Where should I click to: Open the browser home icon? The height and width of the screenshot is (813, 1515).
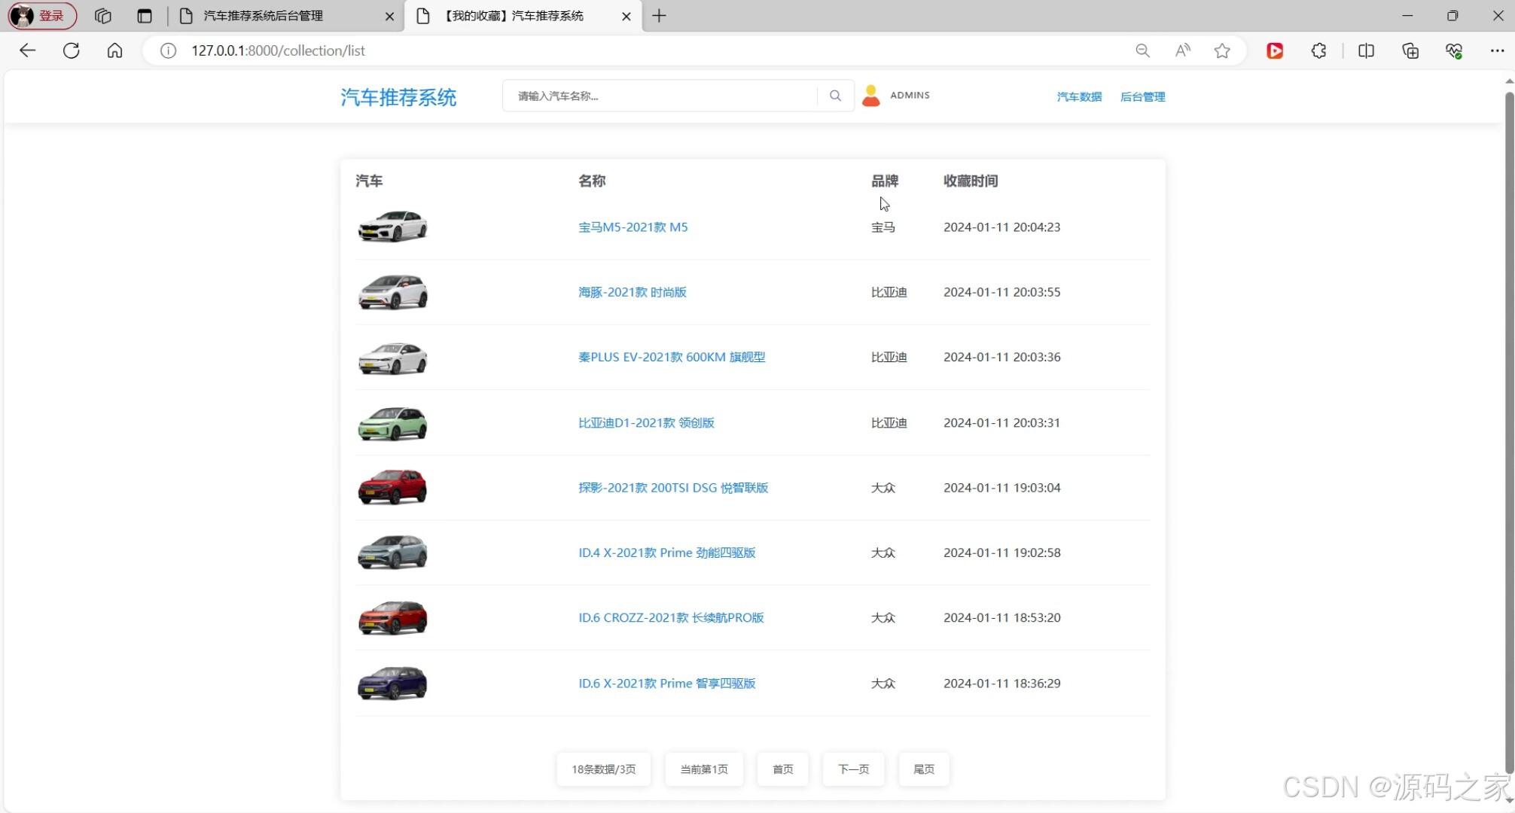[x=114, y=50]
